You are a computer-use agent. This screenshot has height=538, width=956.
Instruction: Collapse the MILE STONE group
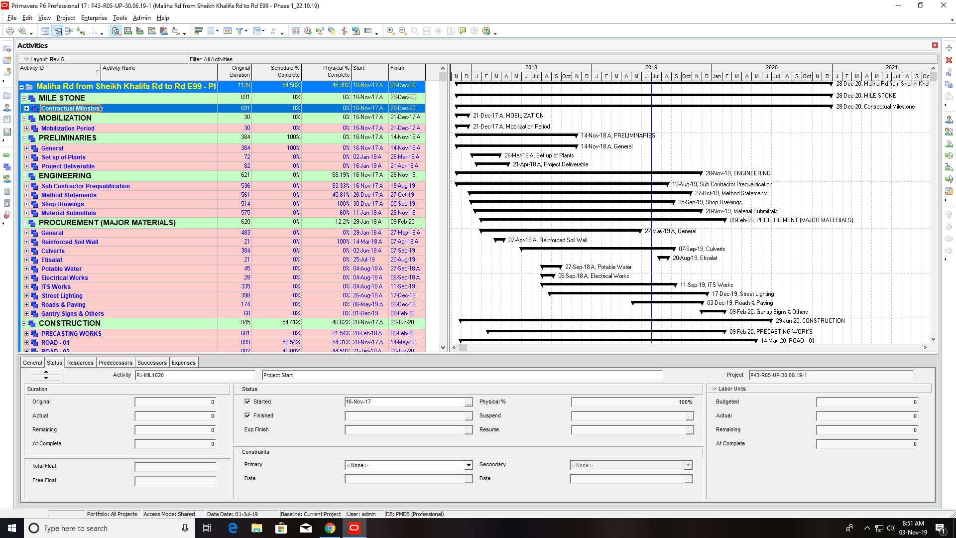(24, 98)
